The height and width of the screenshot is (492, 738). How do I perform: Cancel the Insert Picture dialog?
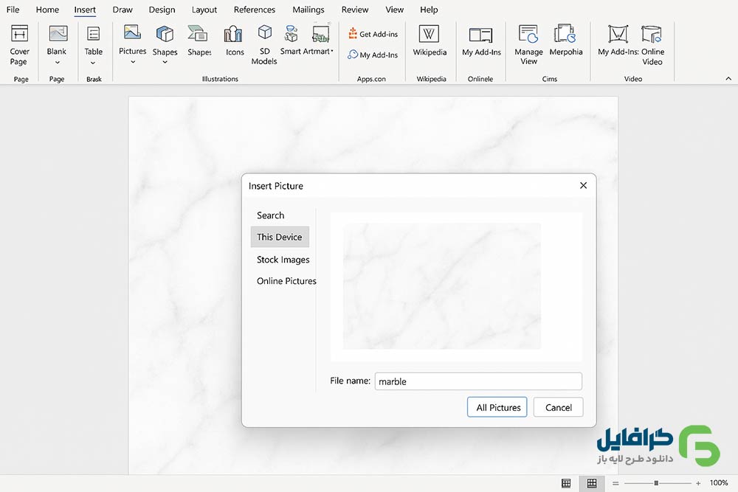pyautogui.click(x=558, y=407)
